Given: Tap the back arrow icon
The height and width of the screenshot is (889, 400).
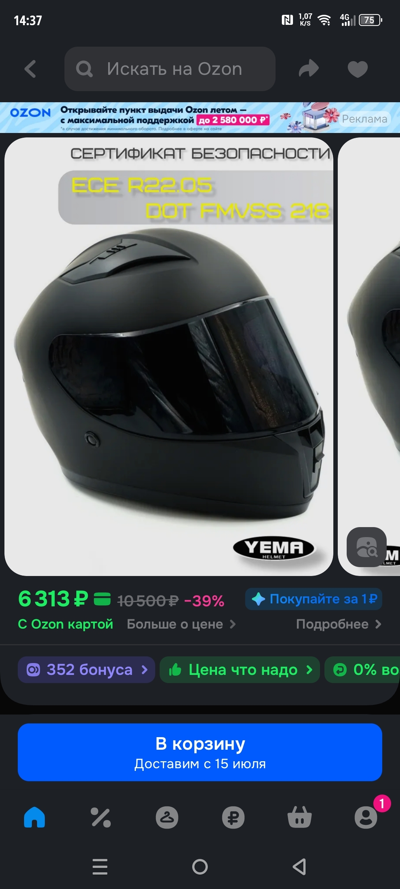Looking at the screenshot, I should (x=30, y=69).
